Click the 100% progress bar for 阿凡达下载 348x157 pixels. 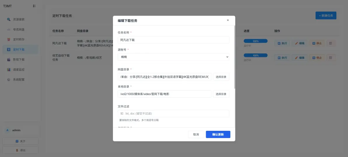click(255, 41)
